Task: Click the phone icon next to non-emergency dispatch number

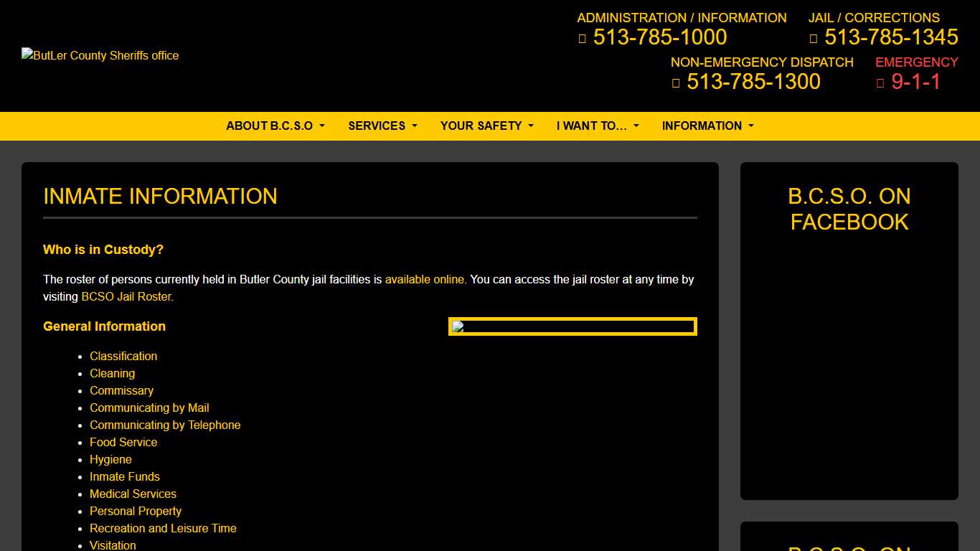Action: pyautogui.click(x=675, y=83)
